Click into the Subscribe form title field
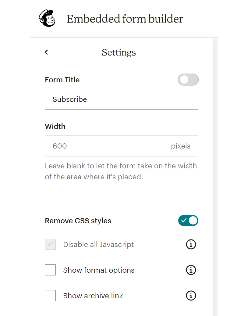Screen dimensions: 248x316 pyautogui.click(x=121, y=99)
